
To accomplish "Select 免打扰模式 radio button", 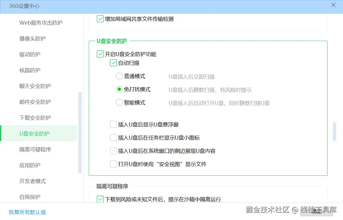I will pyautogui.click(x=119, y=89).
